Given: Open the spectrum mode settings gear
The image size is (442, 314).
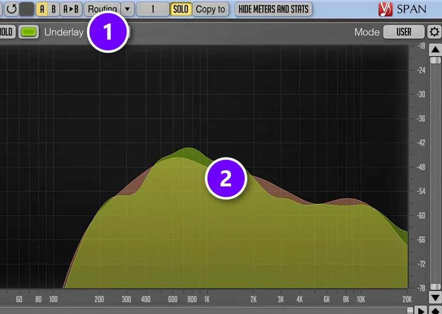Looking at the screenshot, I should [434, 32].
